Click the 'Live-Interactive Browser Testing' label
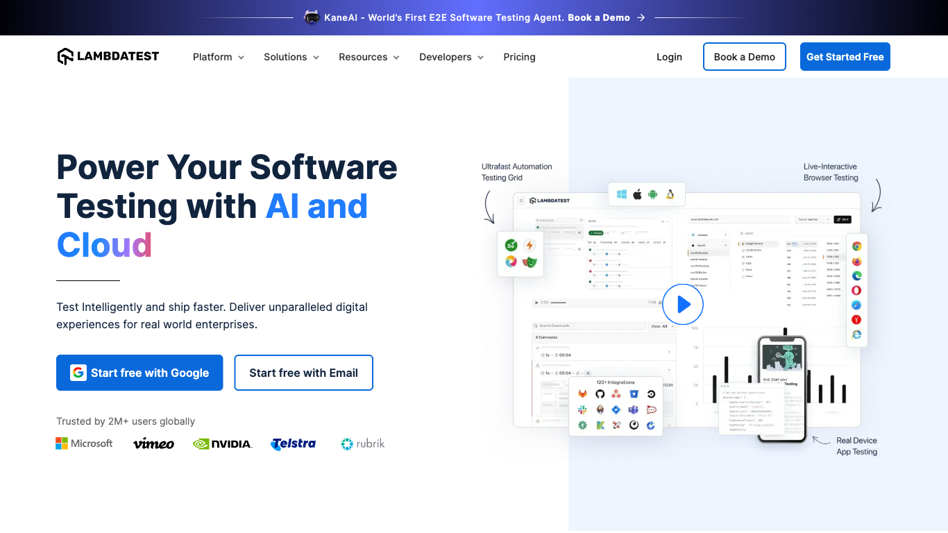 (x=831, y=172)
